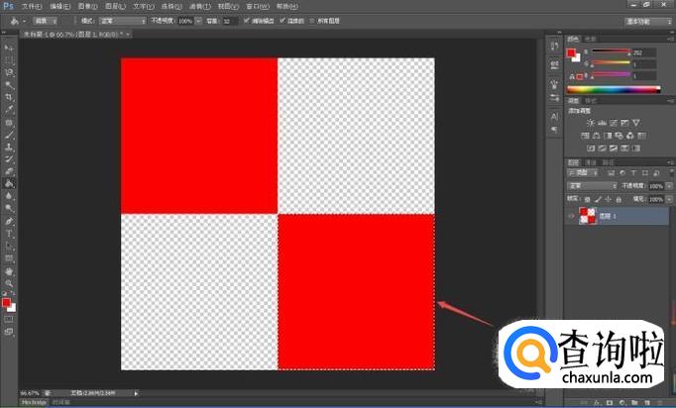Select the Lasso tool

(9, 72)
